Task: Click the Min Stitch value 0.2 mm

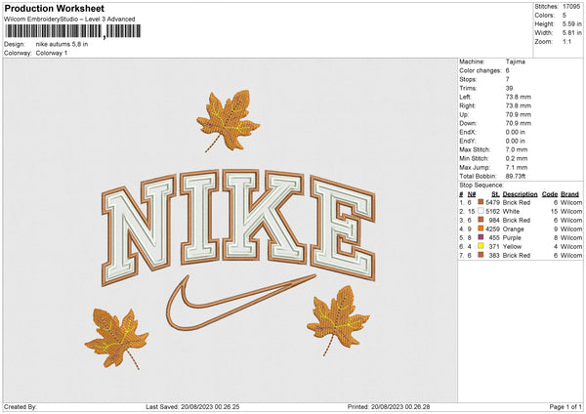Action: click(517, 158)
